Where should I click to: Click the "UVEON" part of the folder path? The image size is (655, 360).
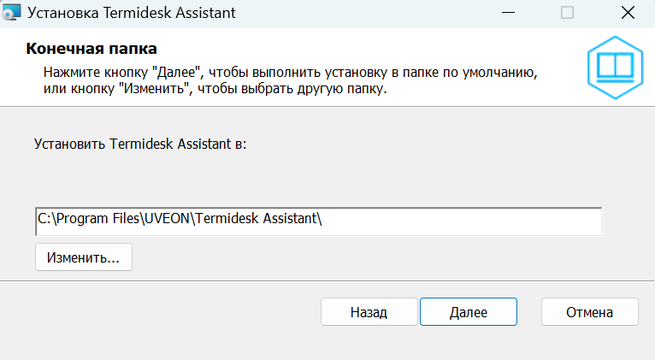coord(171,220)
